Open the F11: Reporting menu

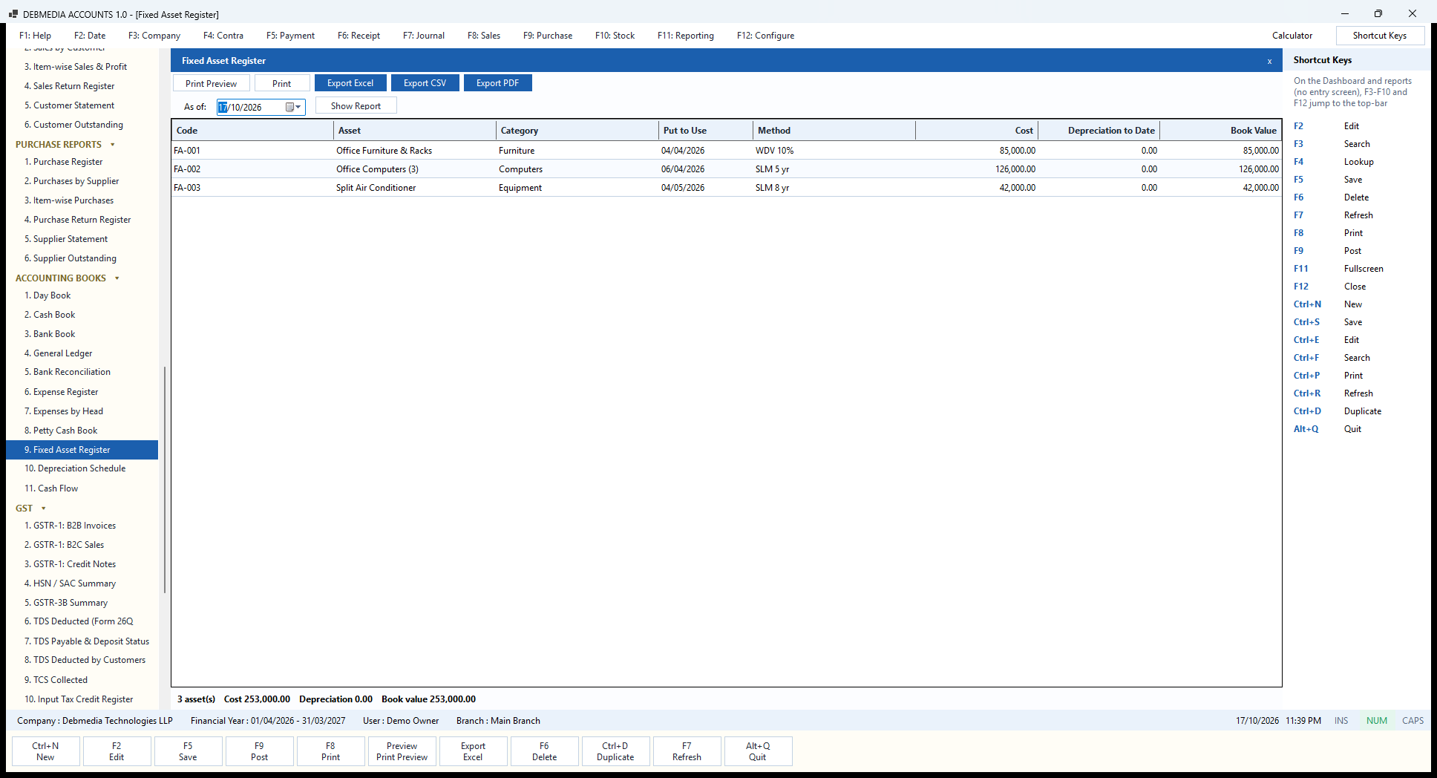click(x=686, y=36)
